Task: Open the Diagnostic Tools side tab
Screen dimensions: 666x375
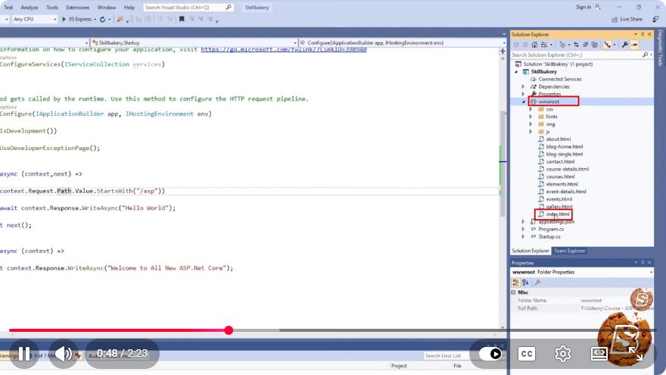Action: point(660,48)
